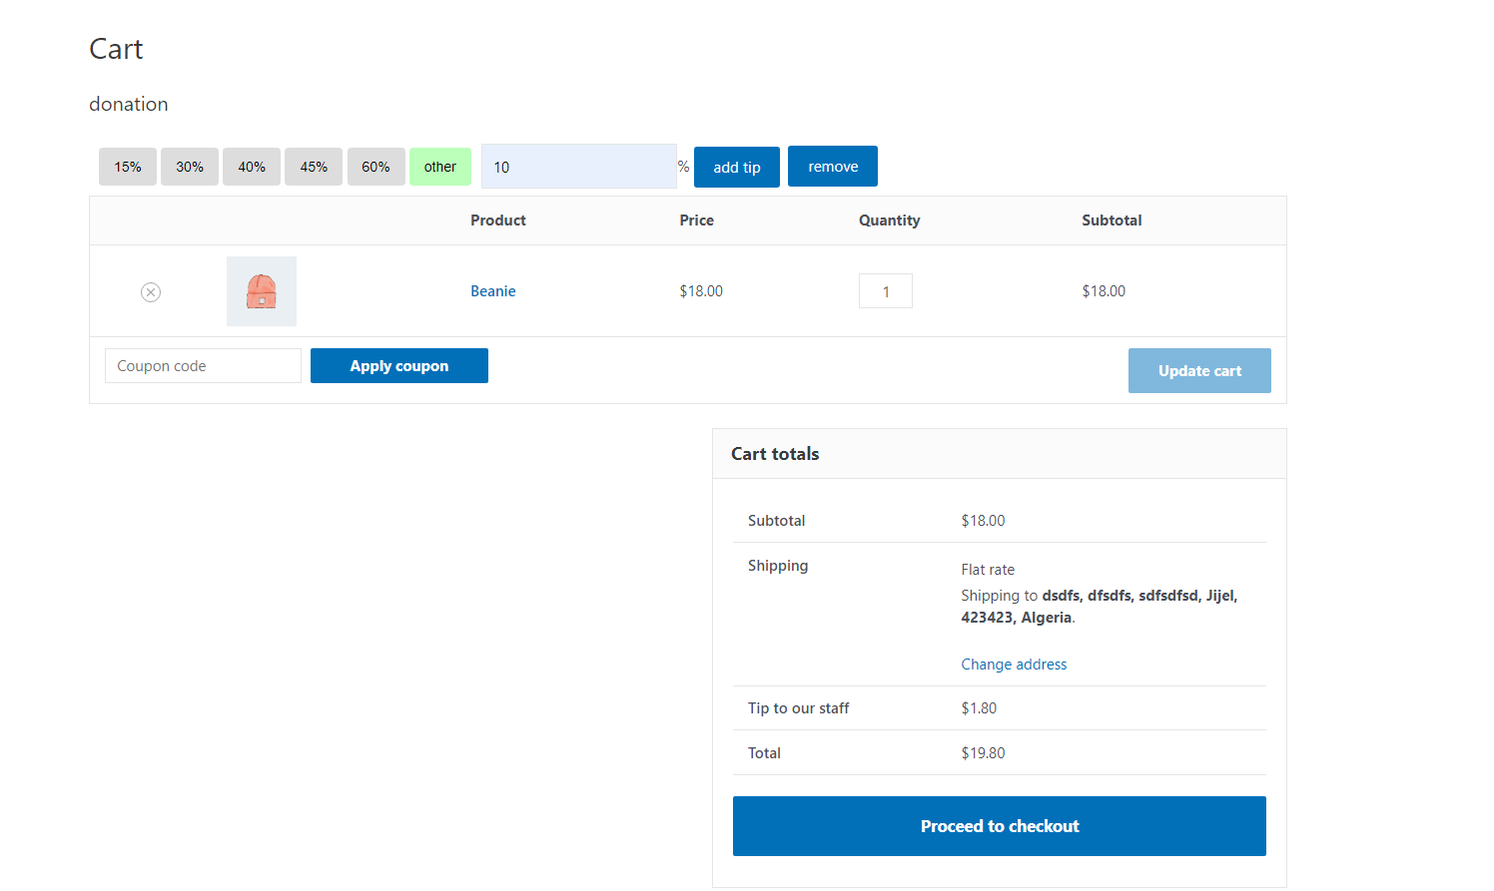Image resolution: width=1494 pixels, height=891 pixels.
Task: Remove the Beanie from the cart
Action: pos(151,291)
